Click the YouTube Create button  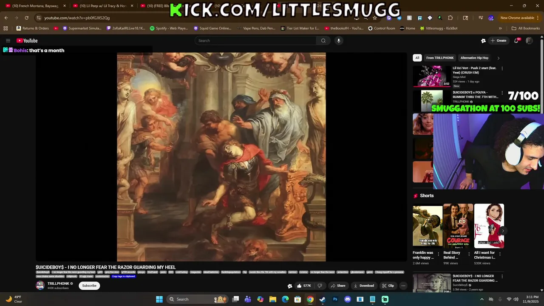[x=498, y=41]
